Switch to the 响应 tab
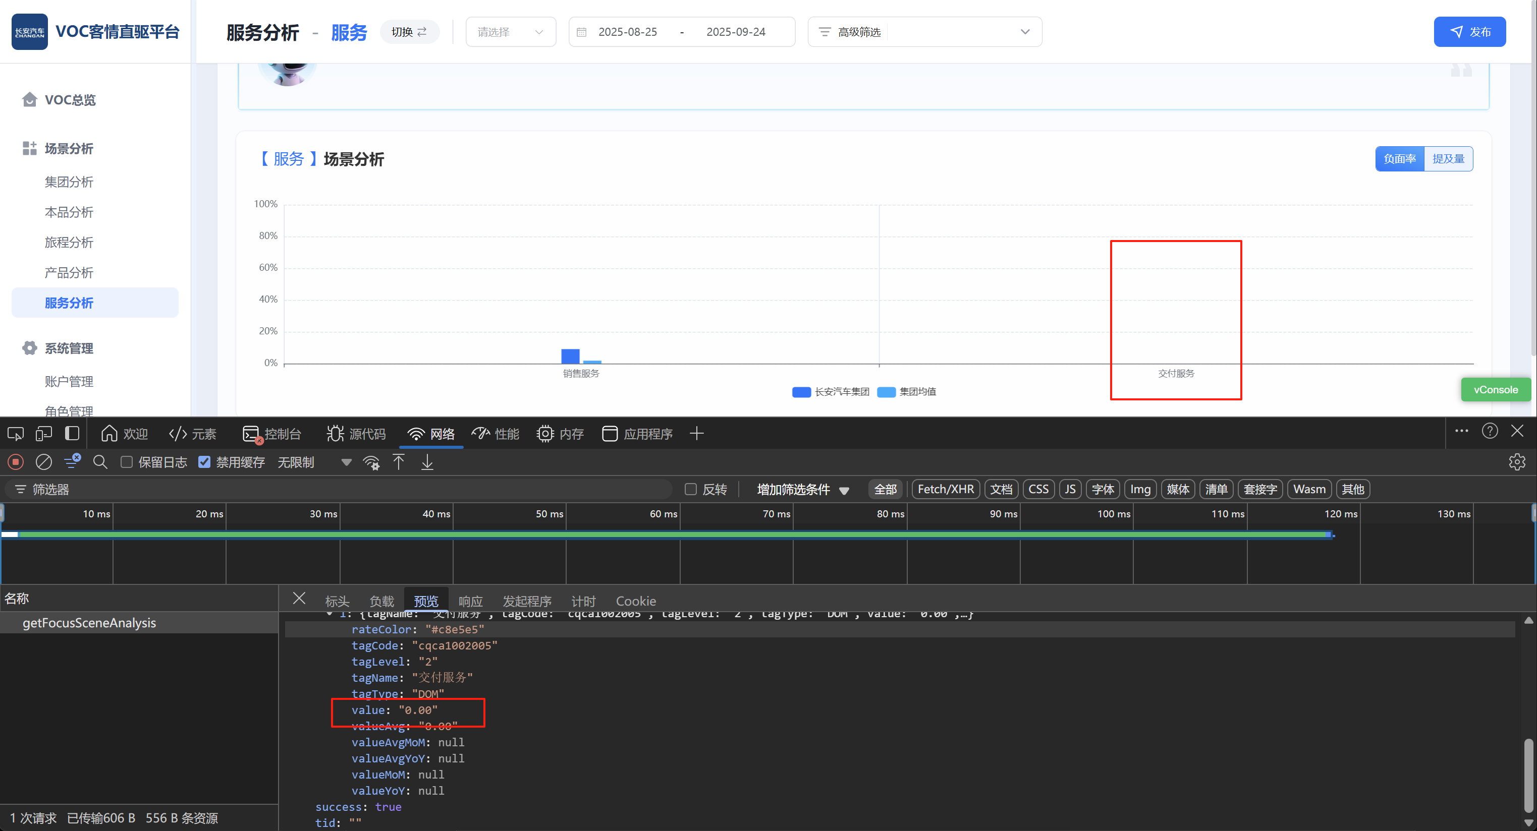The width and height of the screenshot is (1537, 831). pyautogui.click(x=470, y=601)
